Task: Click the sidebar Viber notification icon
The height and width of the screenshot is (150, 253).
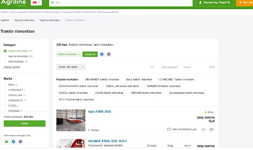Action: [x=21, y=142]
